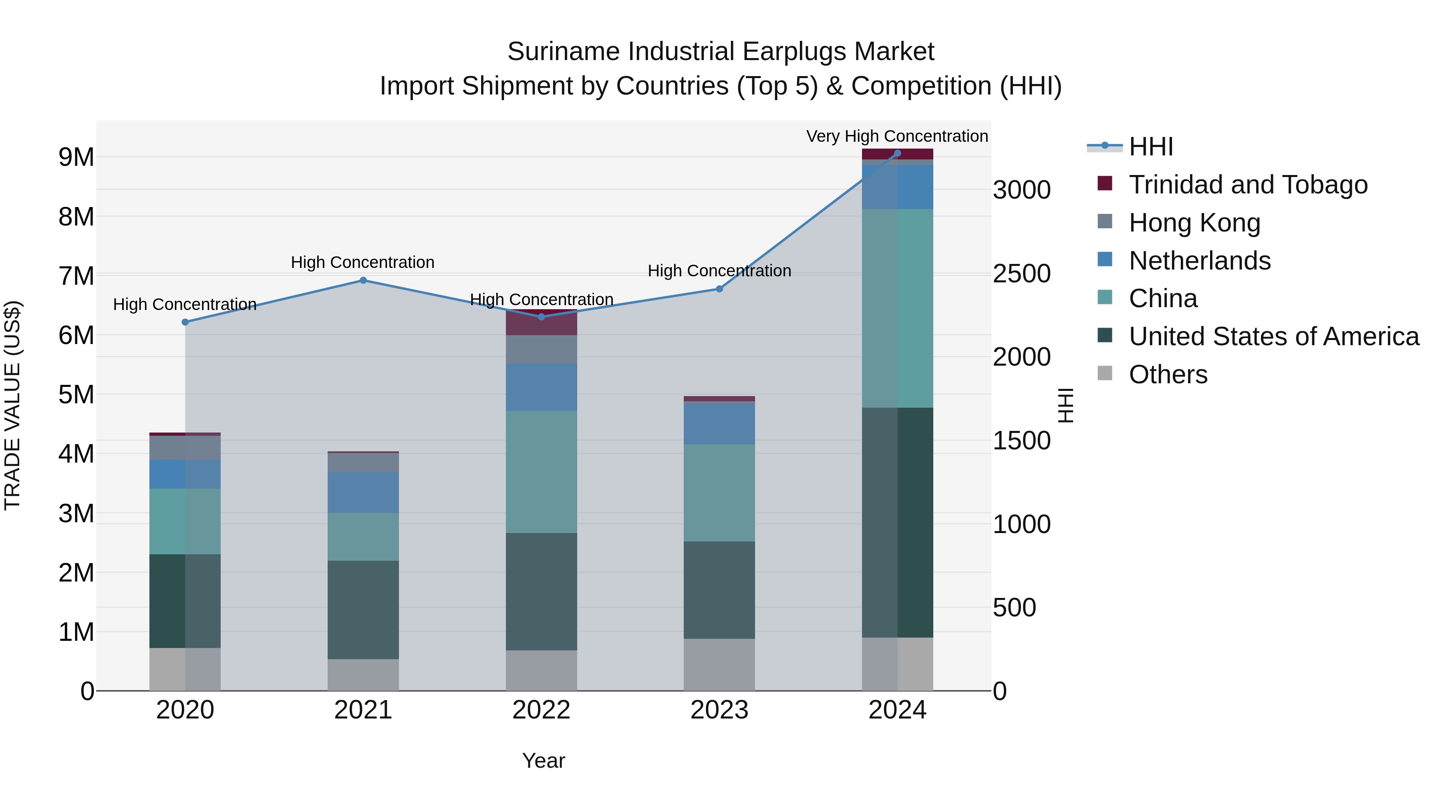Click the United States legend color swatch
The width and height of the screenshot is (1442, 811).
tap(1105, 335)
